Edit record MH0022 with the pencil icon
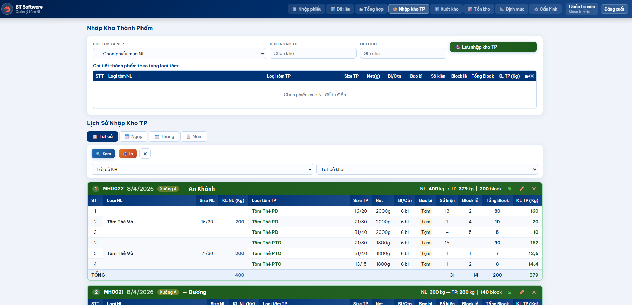The width and height of the screenshot is (632, 305). tap(522, 189)
